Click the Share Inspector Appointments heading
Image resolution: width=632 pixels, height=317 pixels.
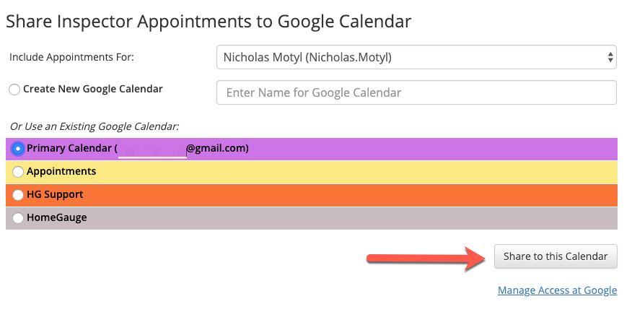[209, 21]
